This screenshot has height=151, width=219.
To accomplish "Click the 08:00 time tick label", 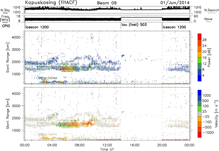I will [x=80, y=145].
